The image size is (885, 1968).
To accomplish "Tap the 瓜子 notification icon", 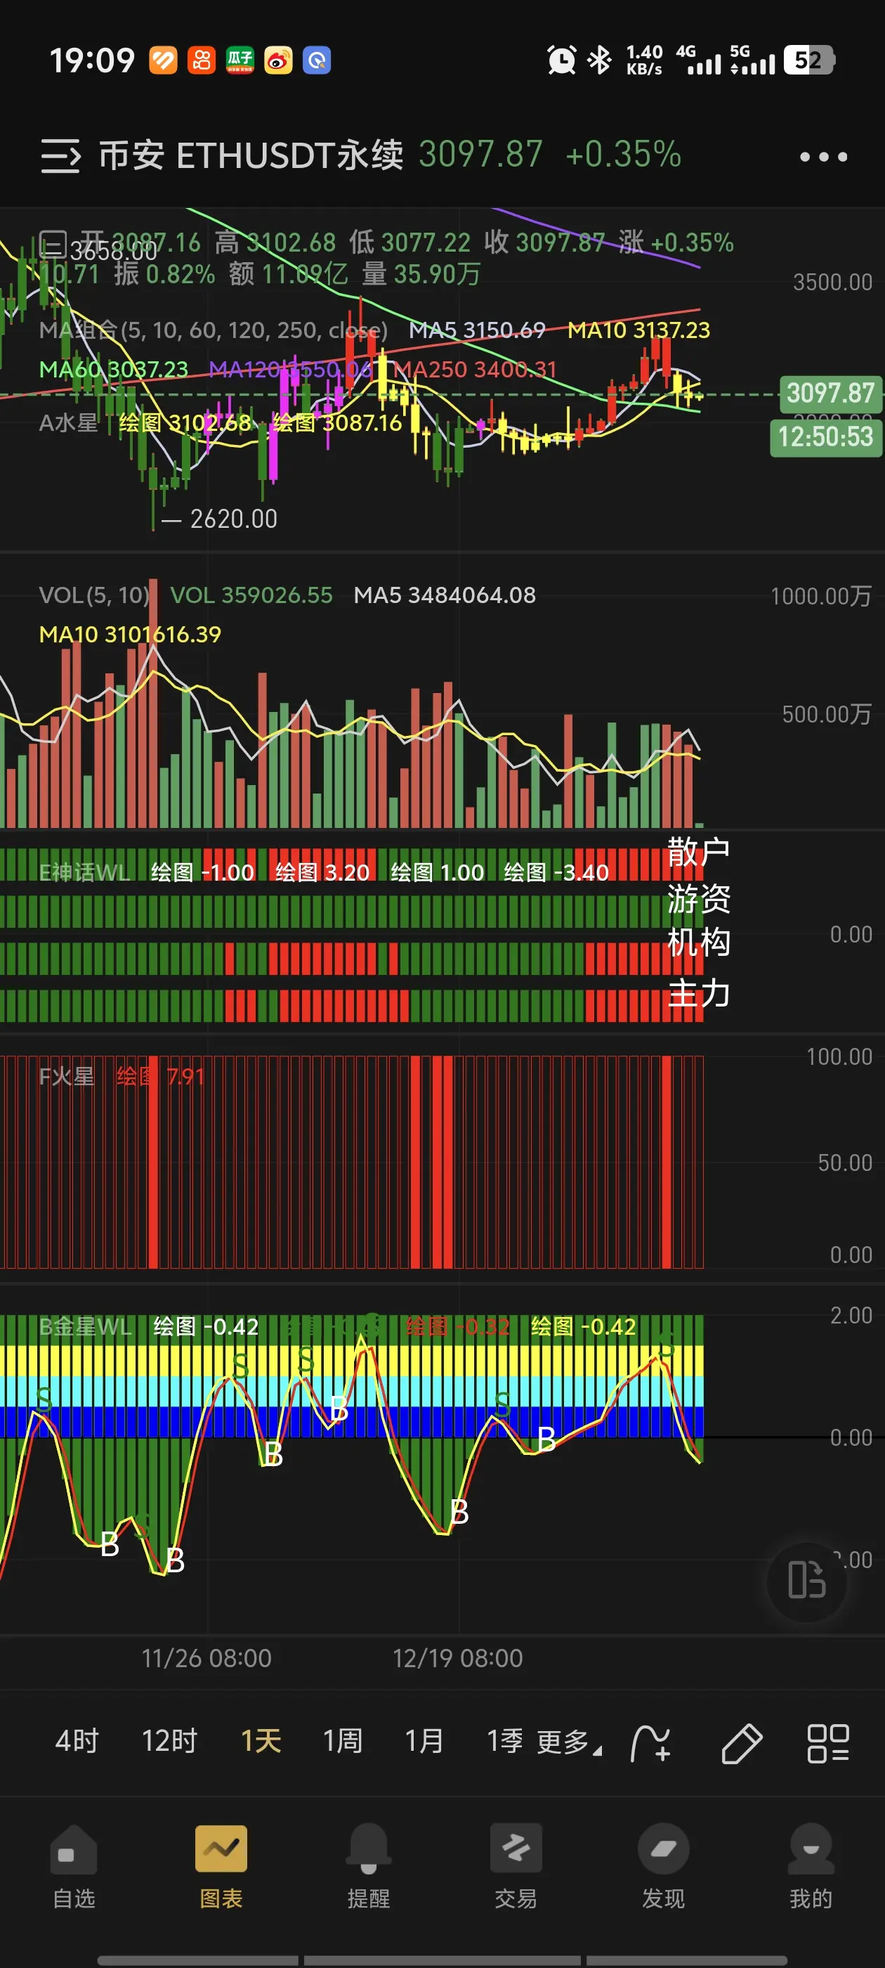I will tap(240, 60).
